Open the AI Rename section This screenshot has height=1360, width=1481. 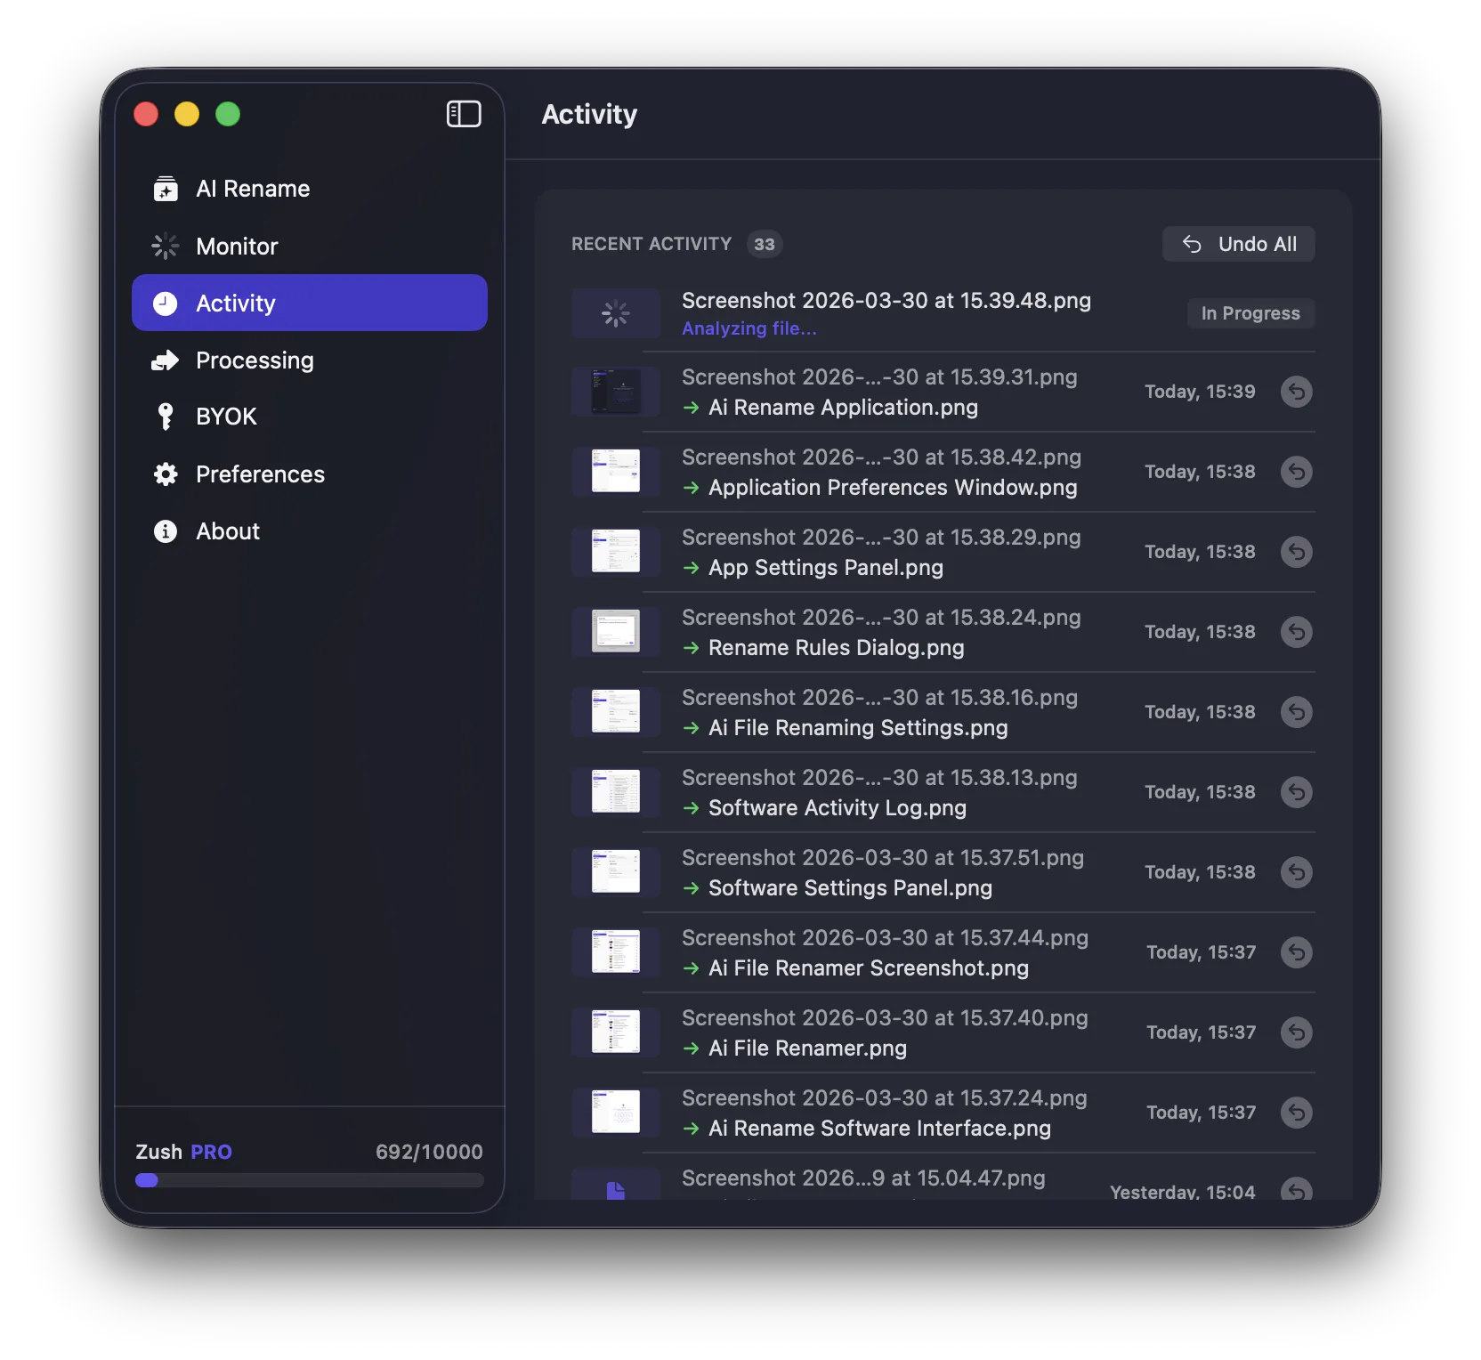[x=253, y=188]
